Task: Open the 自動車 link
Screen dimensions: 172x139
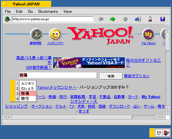Action: click(119, 97)
